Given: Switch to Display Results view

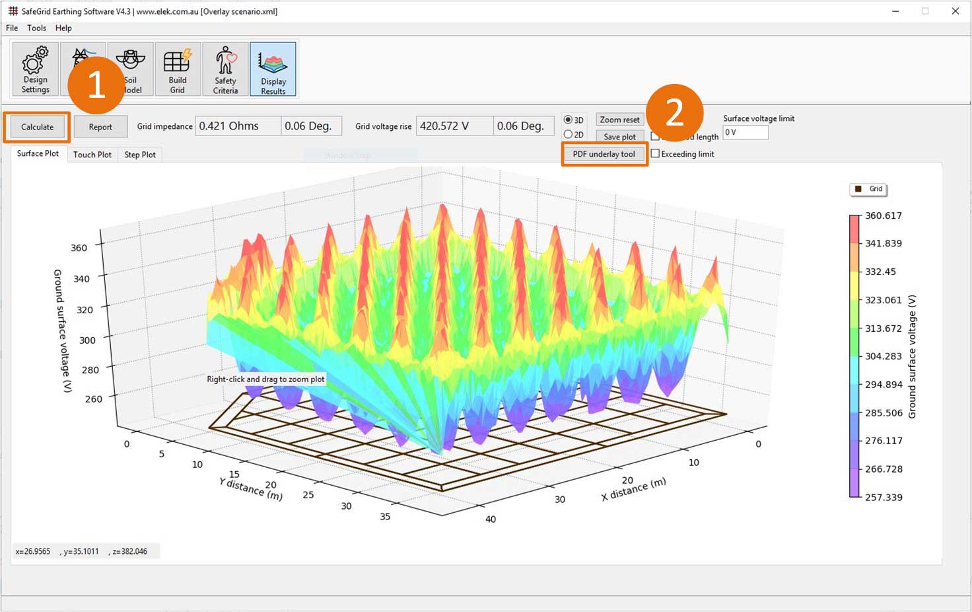Looking at the screenshot, I should [x=273, y=69].
